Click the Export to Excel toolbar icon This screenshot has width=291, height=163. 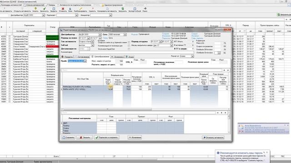(x=135, y=9)
